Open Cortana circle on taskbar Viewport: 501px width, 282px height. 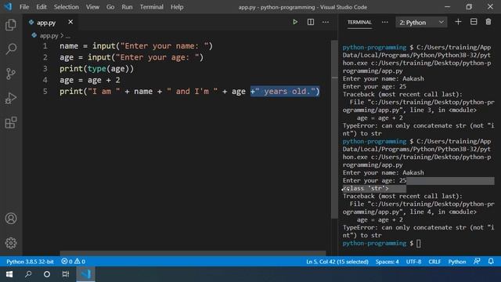click(47, 274)
